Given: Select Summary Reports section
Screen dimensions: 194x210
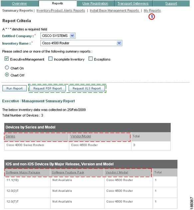Looking at the screenshot, I should [18, 11].
